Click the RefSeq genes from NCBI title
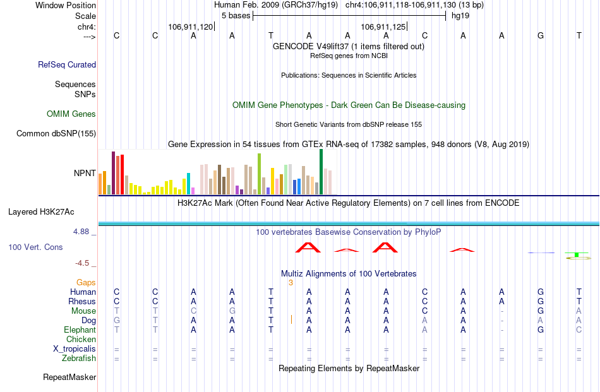 [x=349, y=56]
